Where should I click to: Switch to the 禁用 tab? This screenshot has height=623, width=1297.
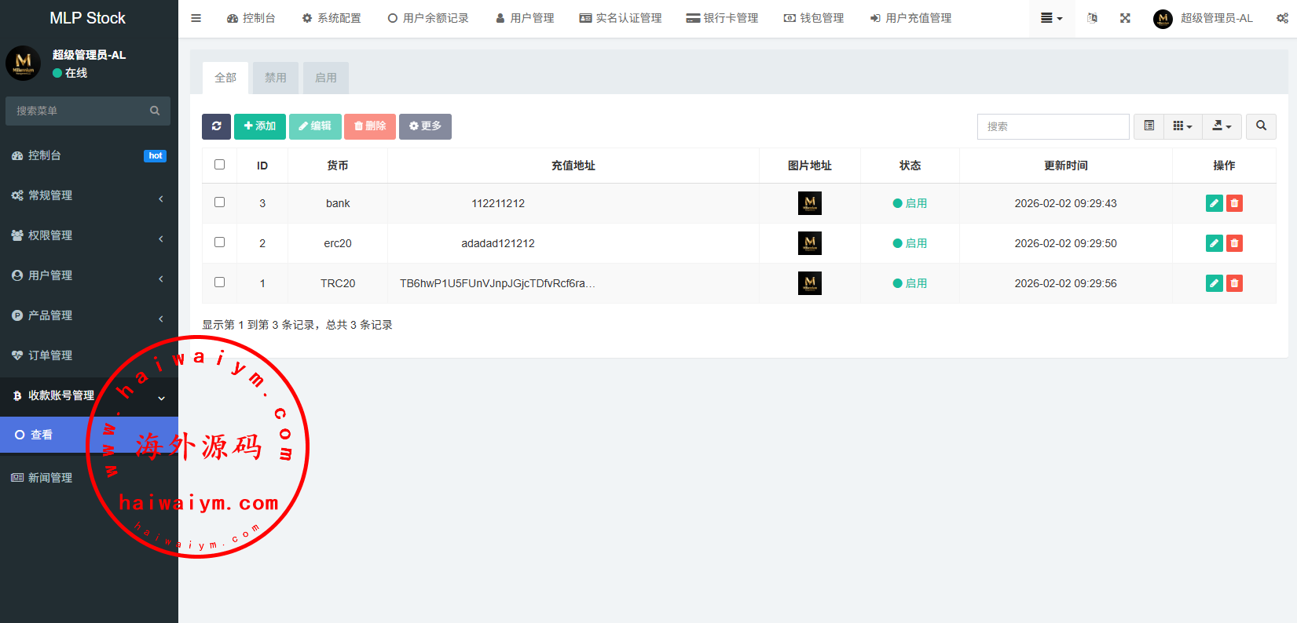[276, 78]
